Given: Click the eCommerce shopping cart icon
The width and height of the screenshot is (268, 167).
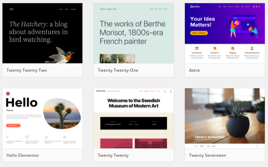Looking at the screenshot, I should (x=215, y=48).
